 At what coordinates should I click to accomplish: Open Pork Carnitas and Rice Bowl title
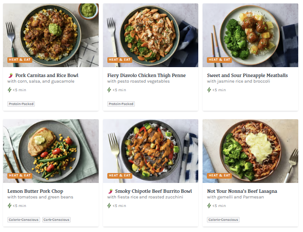coord(47,75)
